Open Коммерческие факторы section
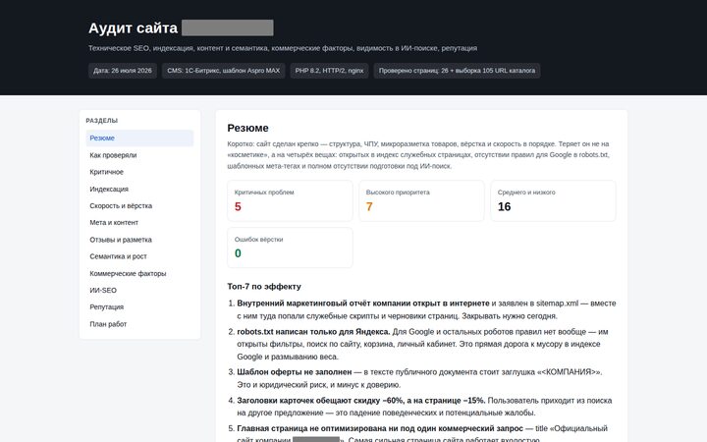 pos(139,273)
